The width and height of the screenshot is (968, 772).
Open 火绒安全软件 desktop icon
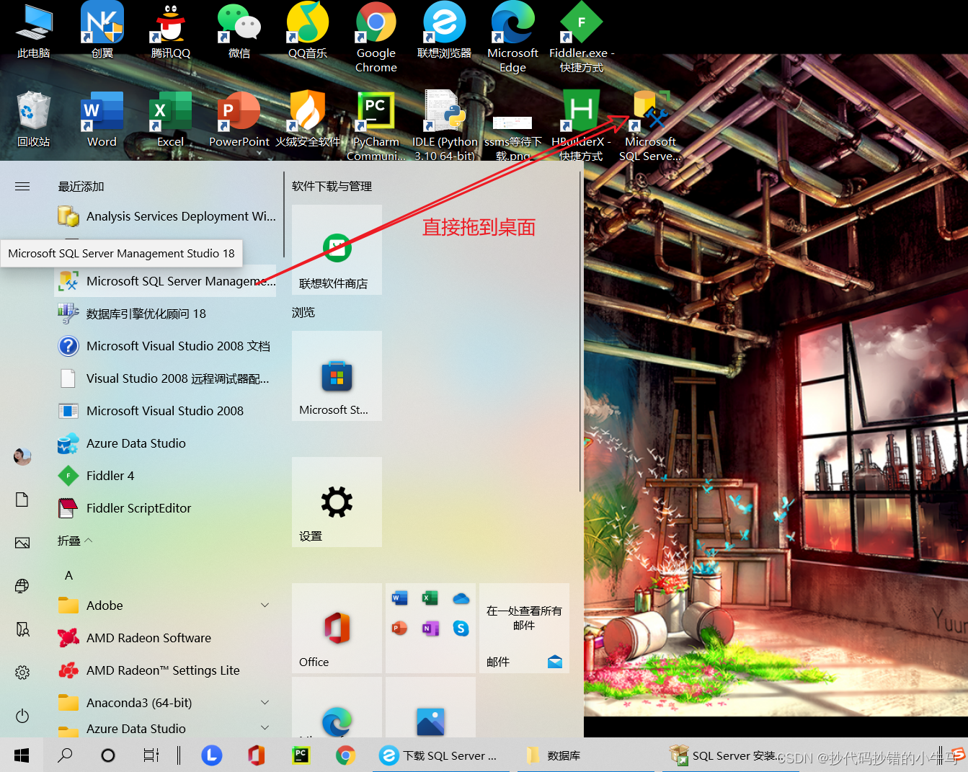(x=308, y=120)
